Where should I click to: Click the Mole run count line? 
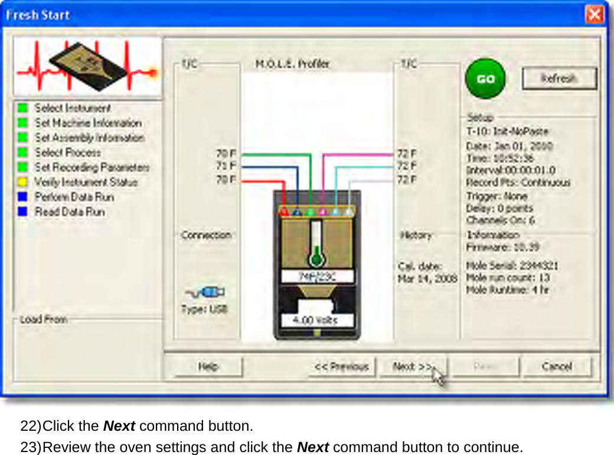[508, 278]
